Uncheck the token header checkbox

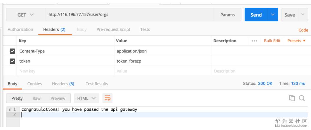12,61
